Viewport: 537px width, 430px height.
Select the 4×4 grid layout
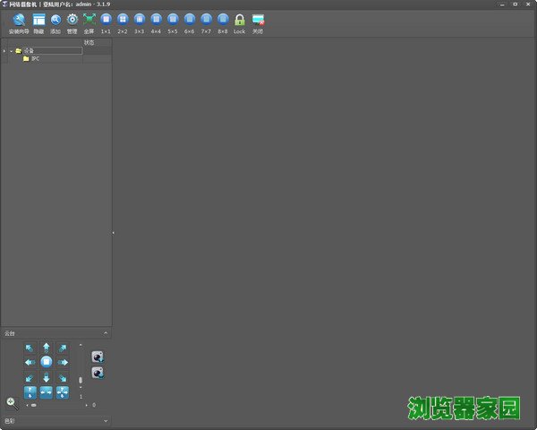[156, 20]
